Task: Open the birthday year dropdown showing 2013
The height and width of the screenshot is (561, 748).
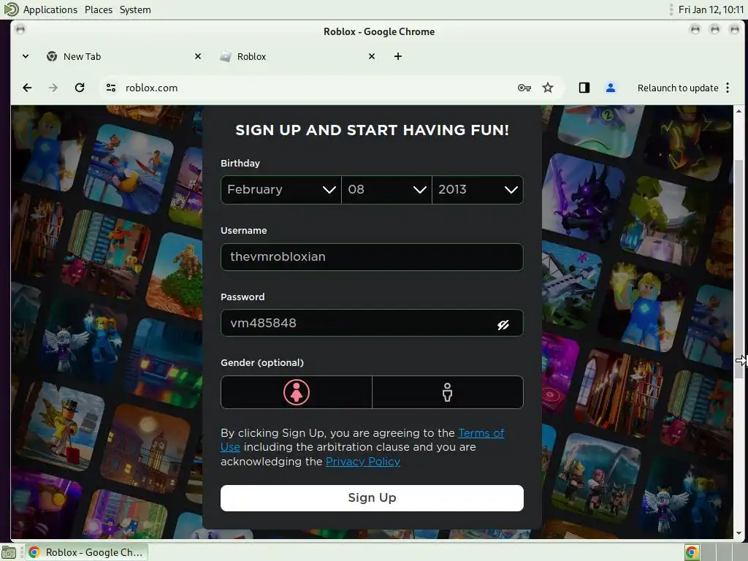Action: [478, 190]
